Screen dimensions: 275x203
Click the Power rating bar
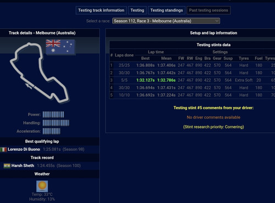pos(53,115)
